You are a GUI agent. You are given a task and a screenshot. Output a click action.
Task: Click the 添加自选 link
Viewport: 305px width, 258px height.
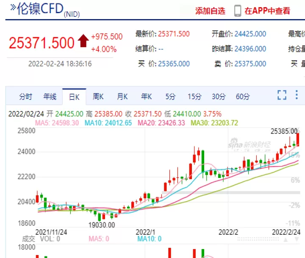[210, 11]
